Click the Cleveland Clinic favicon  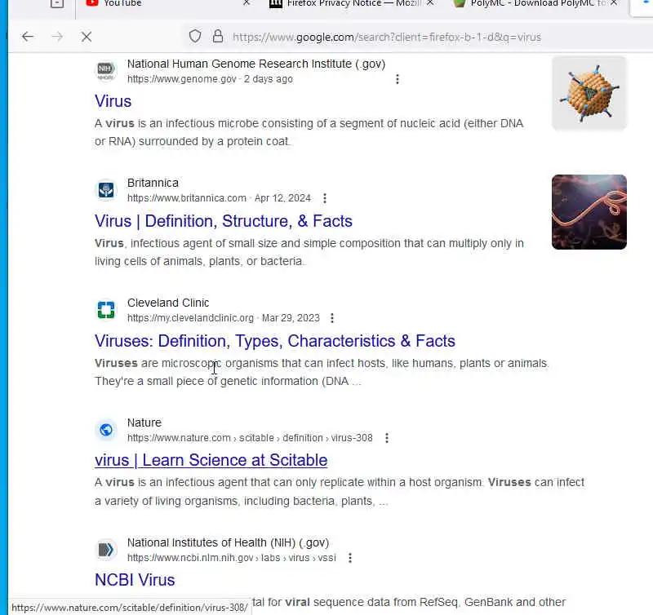click(x=106, y=310)
